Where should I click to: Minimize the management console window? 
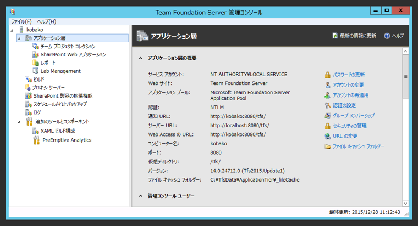(x=376, y=10)
